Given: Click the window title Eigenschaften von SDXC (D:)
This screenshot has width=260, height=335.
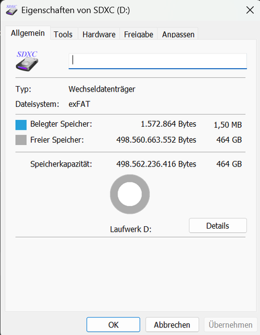Looking at the screenshot, I should (x=76, y=10).
